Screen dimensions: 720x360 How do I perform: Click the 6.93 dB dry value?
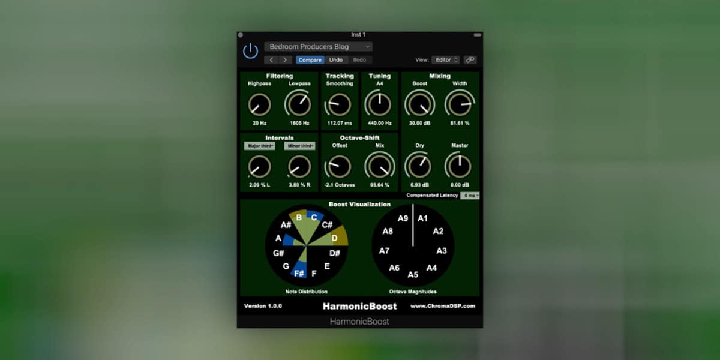(420, 185)
